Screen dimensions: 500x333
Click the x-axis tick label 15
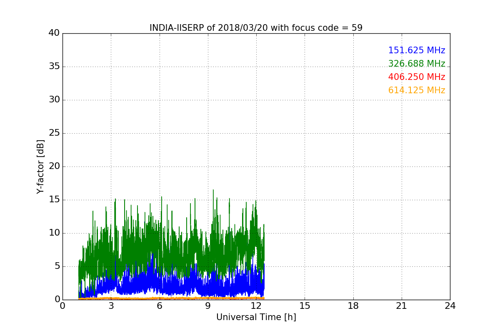[305, 306]
